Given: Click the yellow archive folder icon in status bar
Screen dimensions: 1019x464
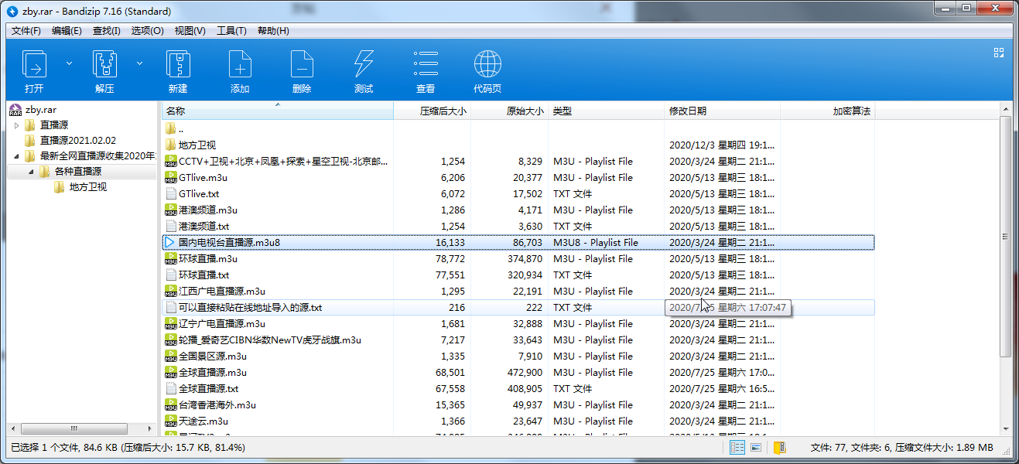Looking at the screenshot, I should pos(780,447).
